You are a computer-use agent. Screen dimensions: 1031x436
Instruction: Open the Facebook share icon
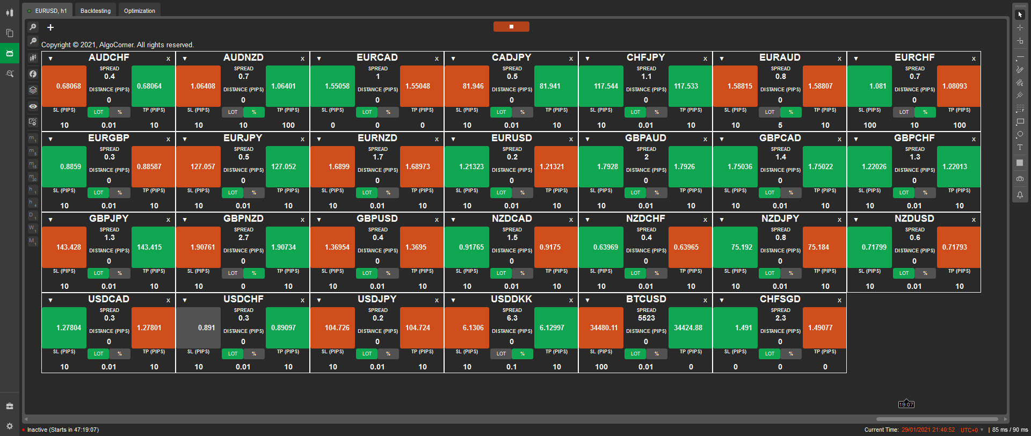(33, 74)
